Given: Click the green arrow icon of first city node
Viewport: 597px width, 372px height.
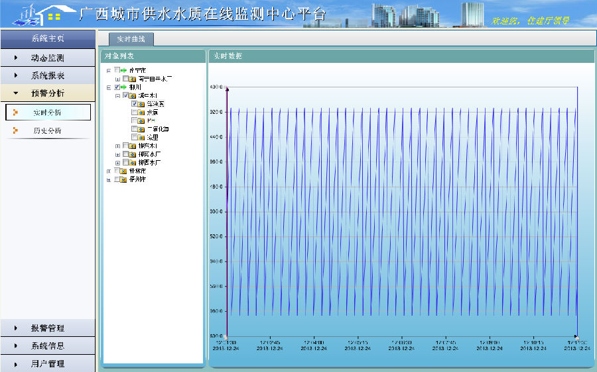Looking at the screenshot, I should [x=123, y=70].
